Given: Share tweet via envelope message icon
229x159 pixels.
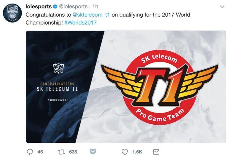Looking at the screenshot, I should 156,152.
